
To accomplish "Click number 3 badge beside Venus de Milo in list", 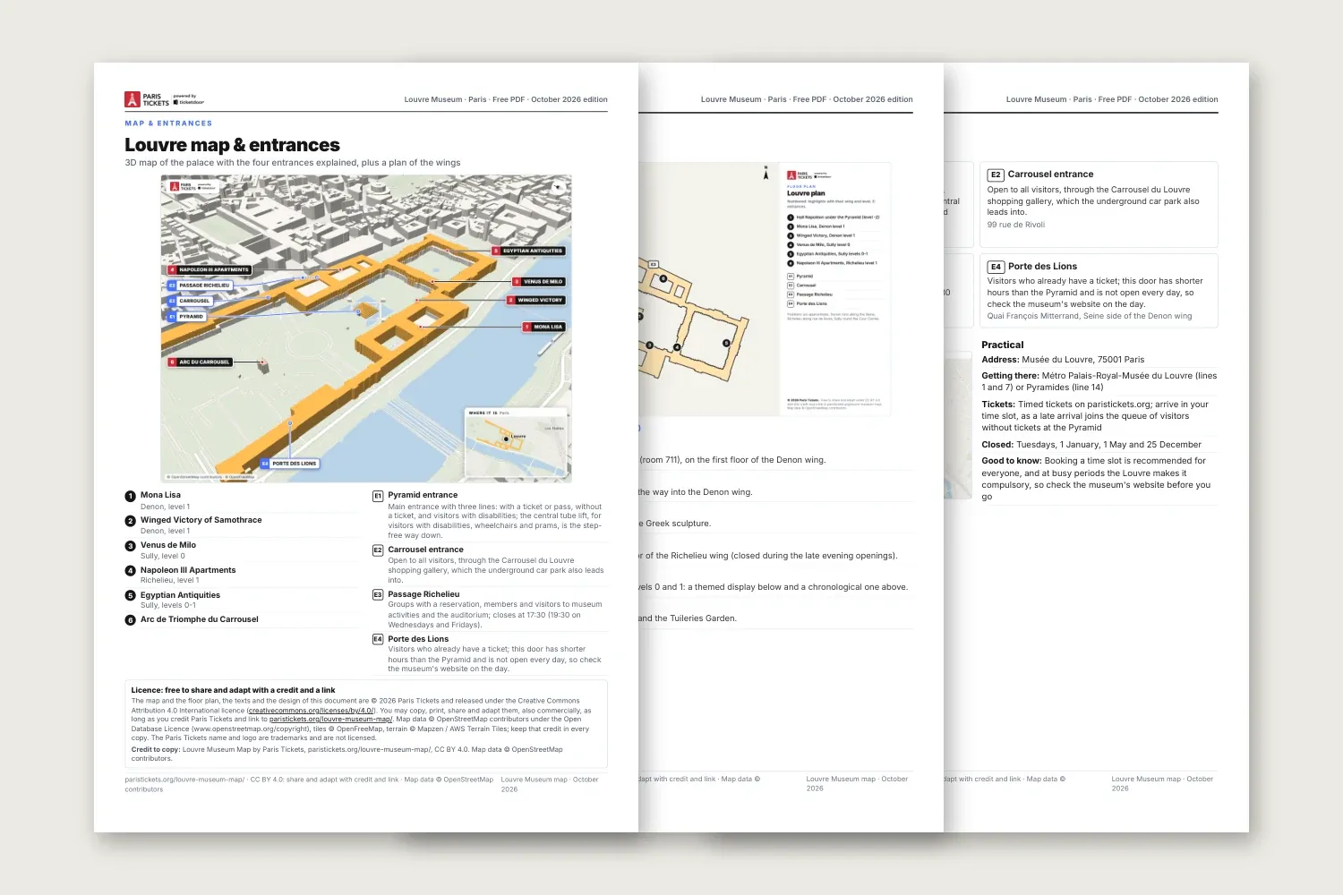I will [x=131, y=546].
